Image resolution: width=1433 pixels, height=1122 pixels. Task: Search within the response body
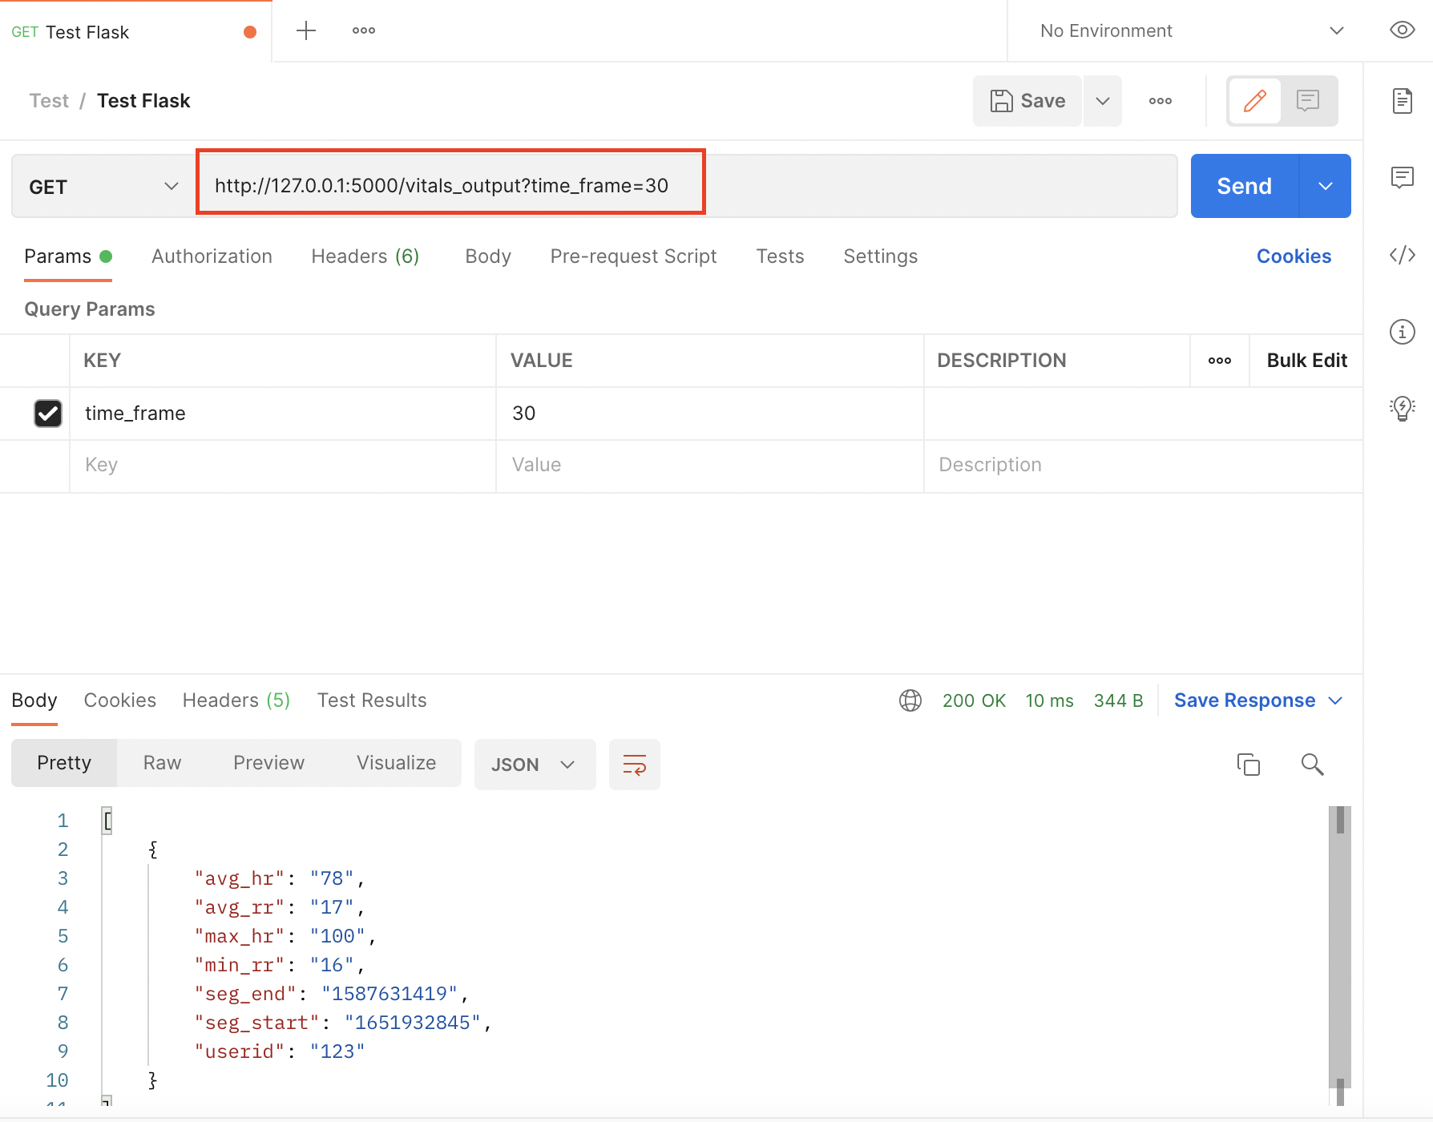click(1312, 765)
